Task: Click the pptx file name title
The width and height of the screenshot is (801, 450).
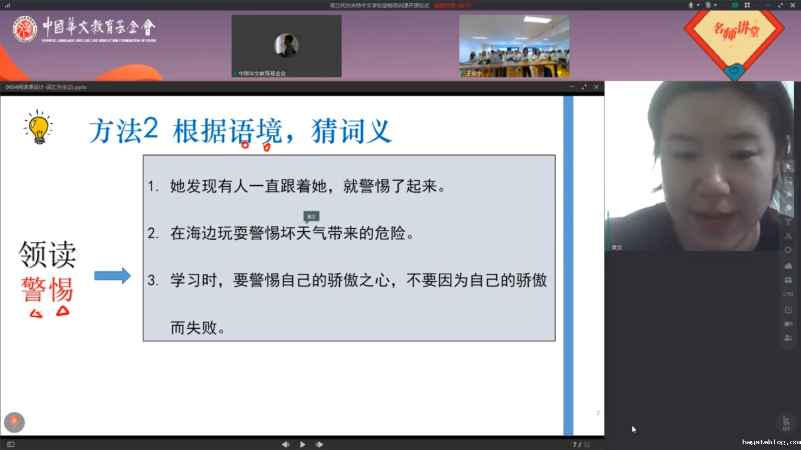Action: [46, 87]
